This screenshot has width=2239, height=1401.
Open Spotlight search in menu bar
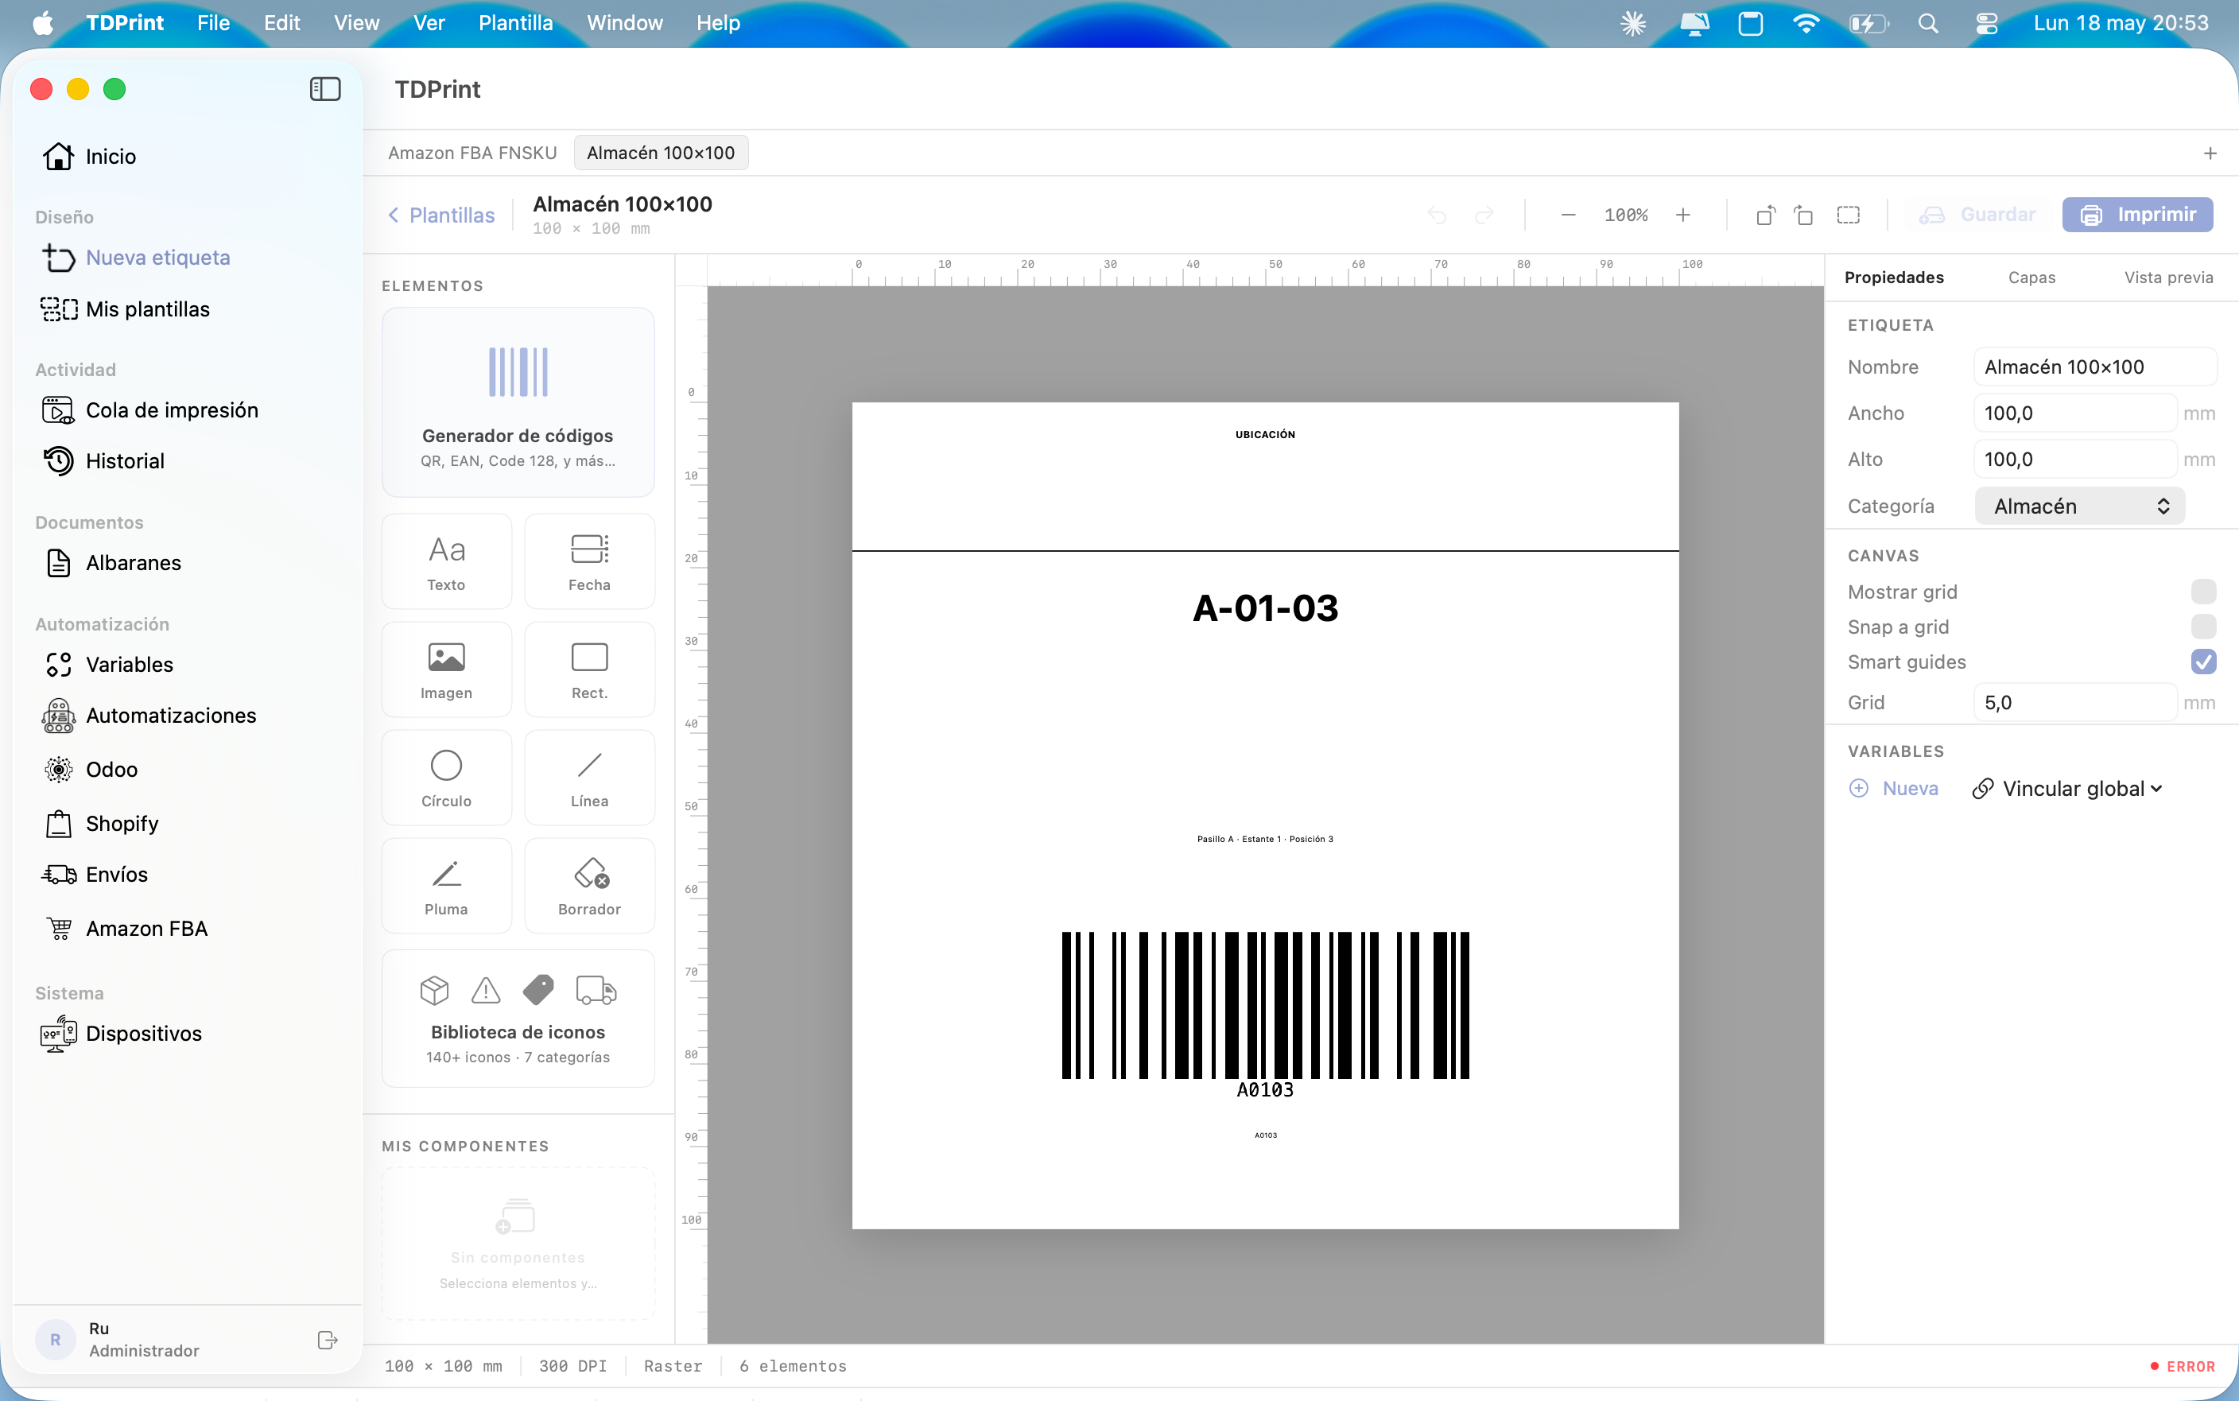(x=1928, y=23)
